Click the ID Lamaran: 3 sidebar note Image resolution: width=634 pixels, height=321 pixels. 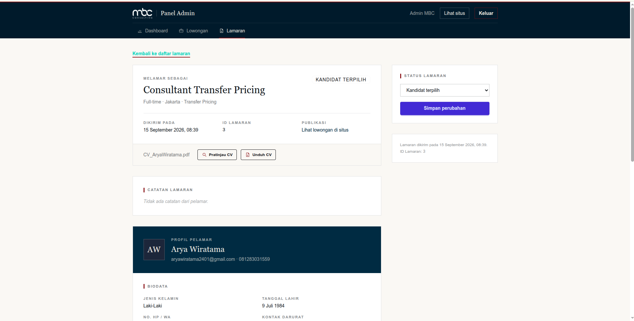[412, 151]
